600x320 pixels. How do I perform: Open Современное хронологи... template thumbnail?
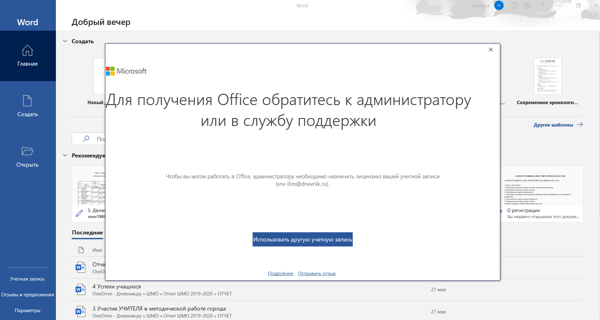pyautogui.click(x=548, y=76)
